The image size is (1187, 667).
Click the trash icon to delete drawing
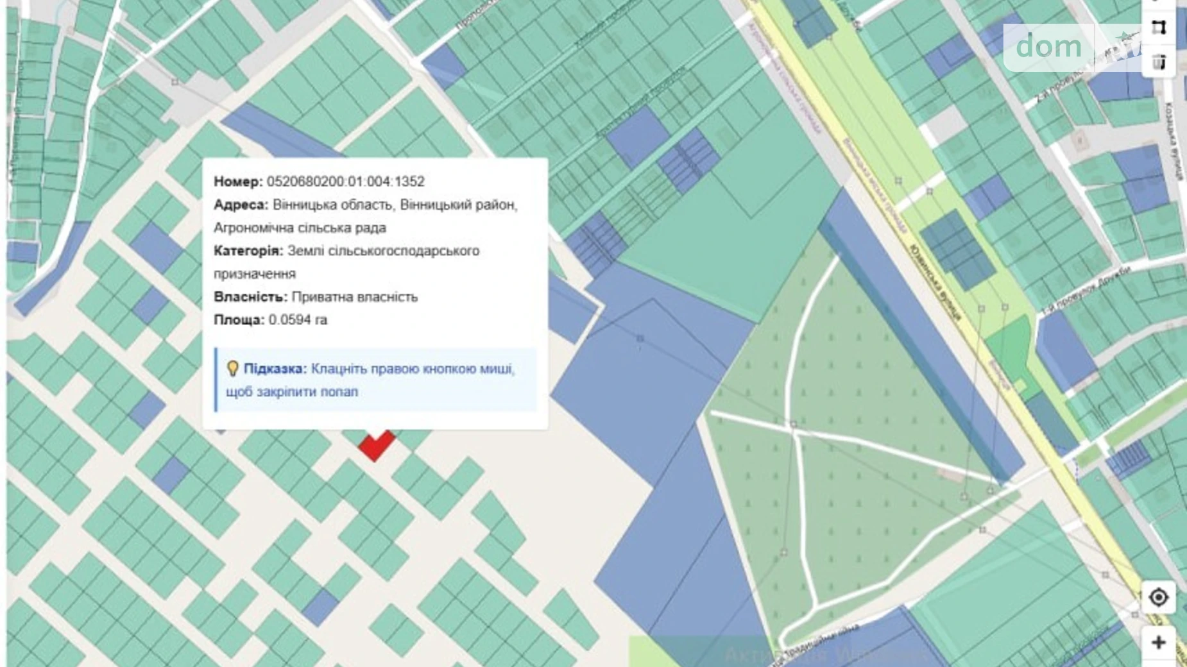(1158, 62)
